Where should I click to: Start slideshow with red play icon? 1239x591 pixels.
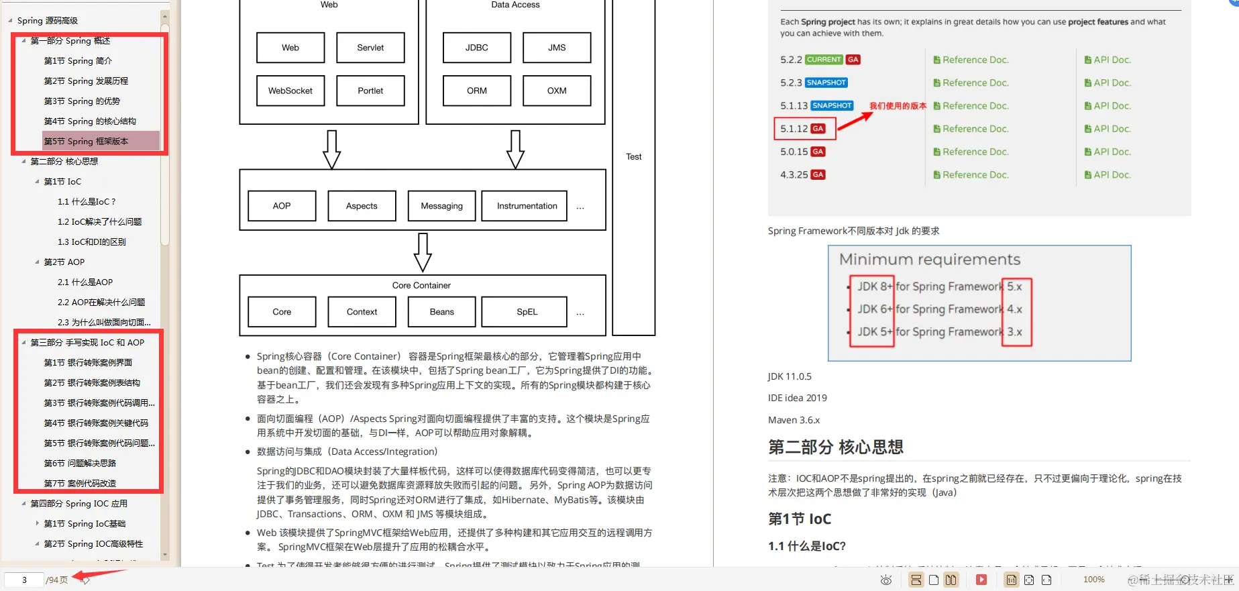point(981,580)
